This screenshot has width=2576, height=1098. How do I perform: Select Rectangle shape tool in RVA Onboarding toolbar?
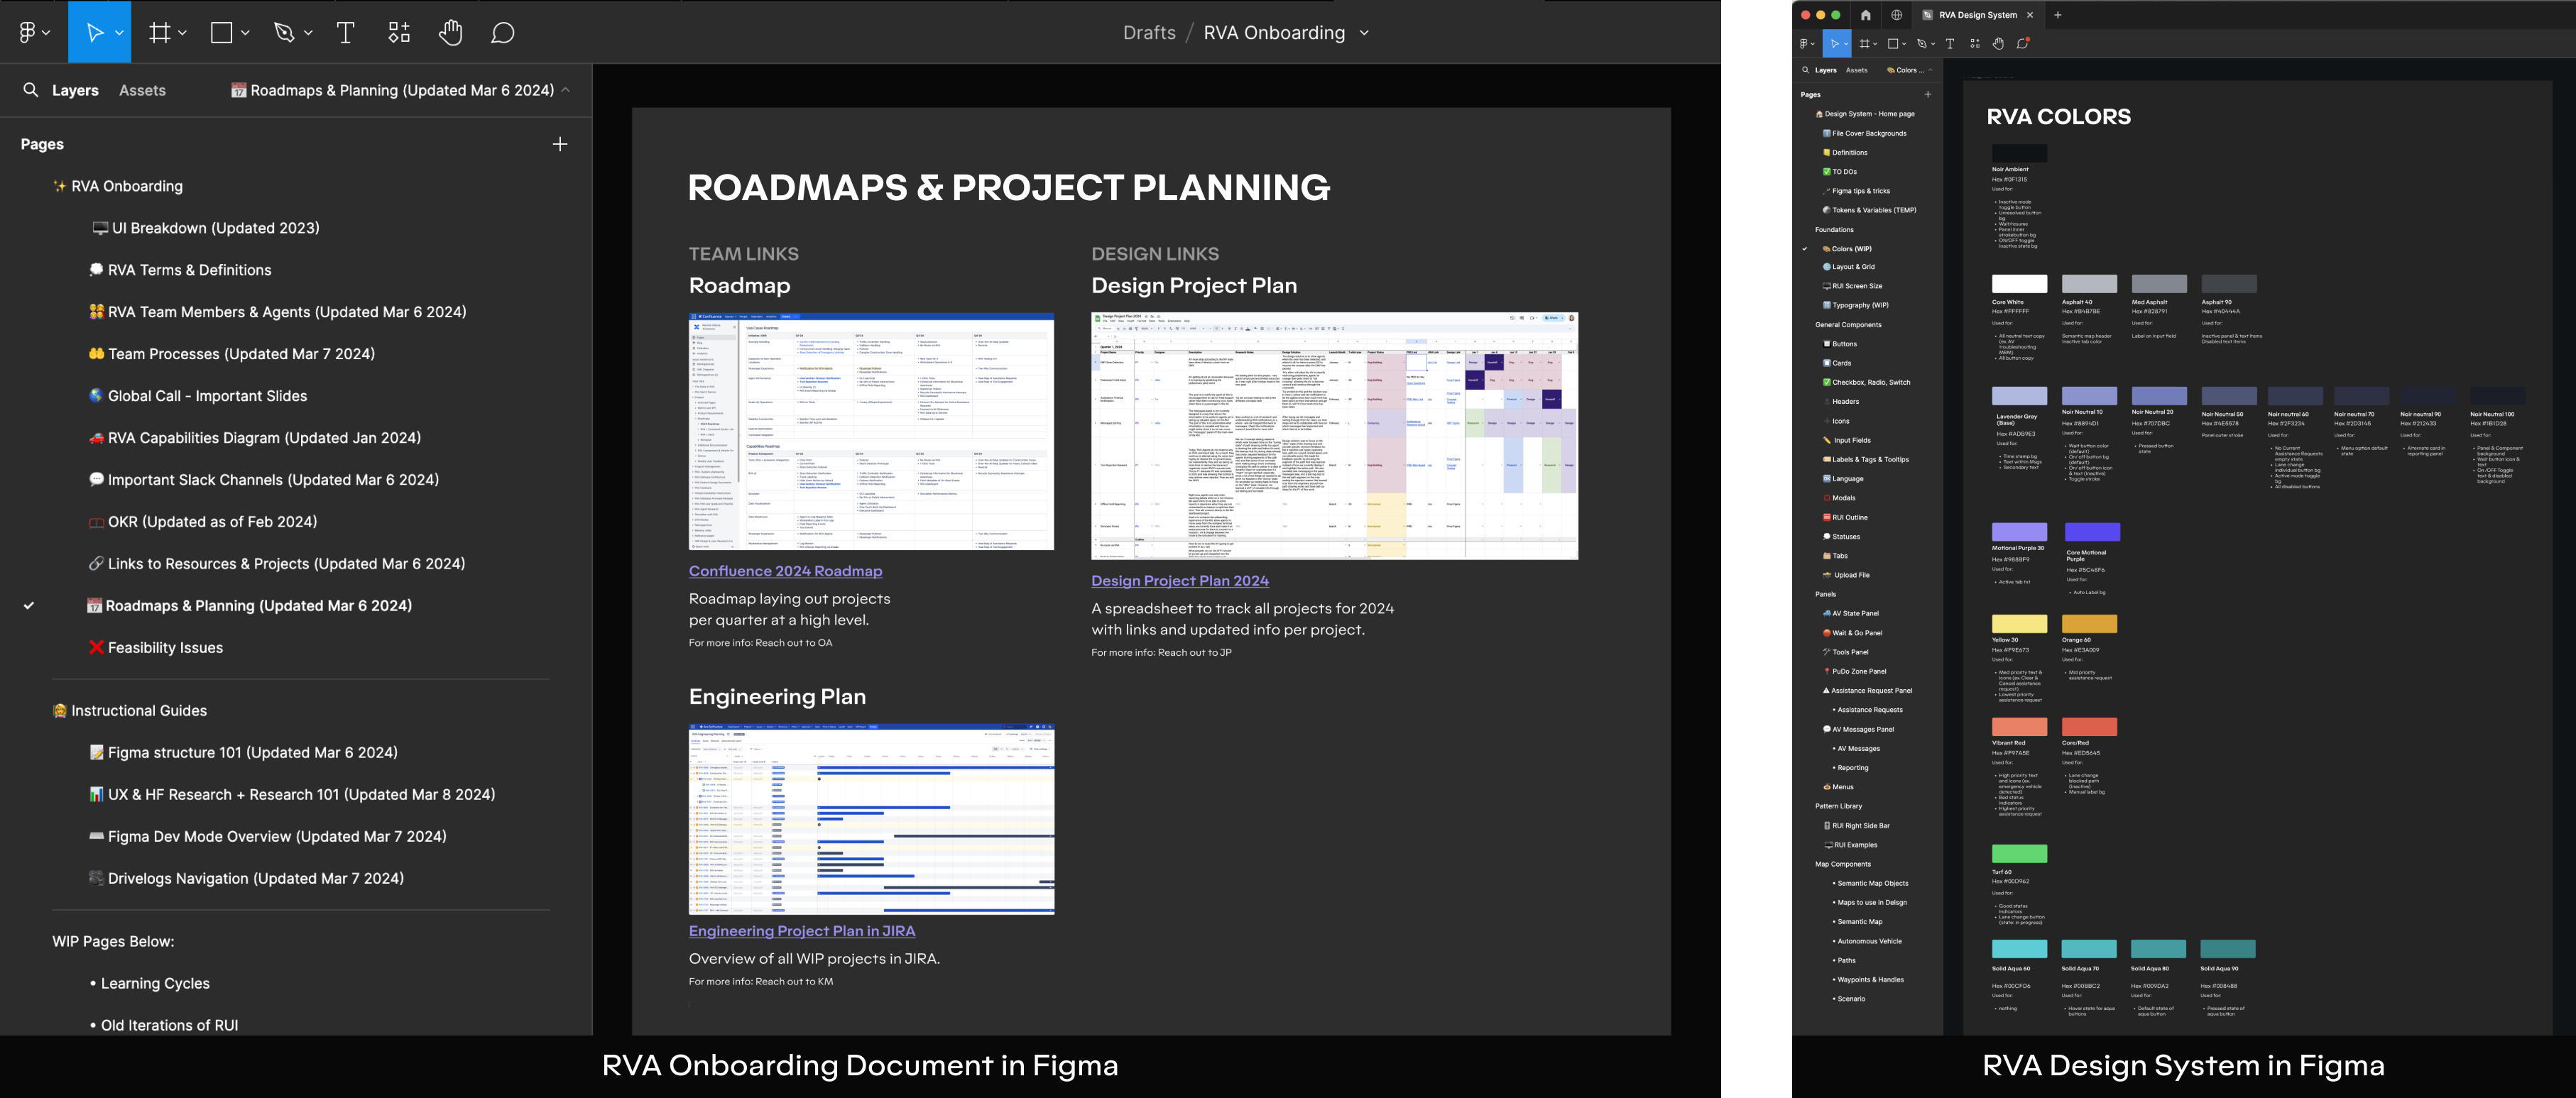pos(222,33)
